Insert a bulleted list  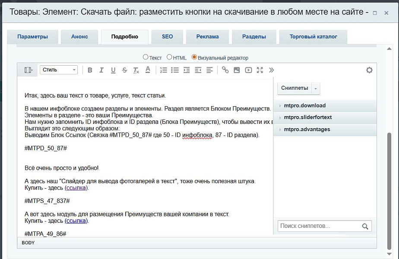[175, 70]
